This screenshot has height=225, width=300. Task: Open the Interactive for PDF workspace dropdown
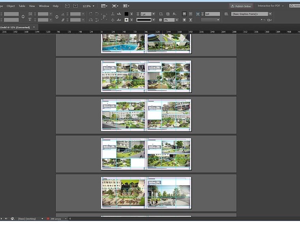270,6
